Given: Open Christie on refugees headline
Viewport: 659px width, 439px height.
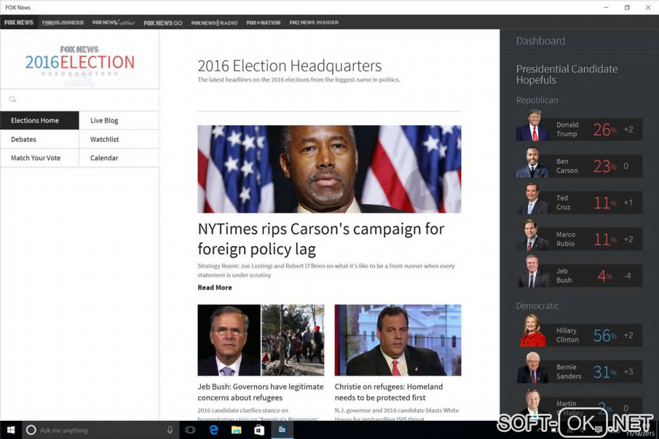Looking at the screenshot, I should coord(389,392).
